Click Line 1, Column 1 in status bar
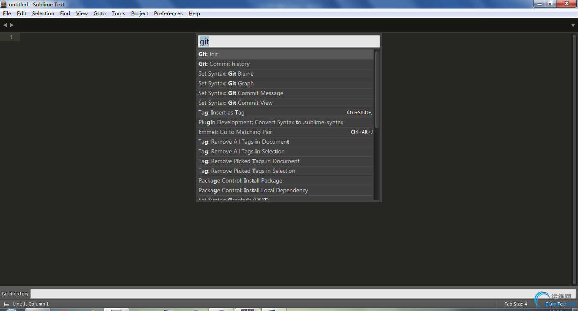578x311 pixels. pos(31,304)
